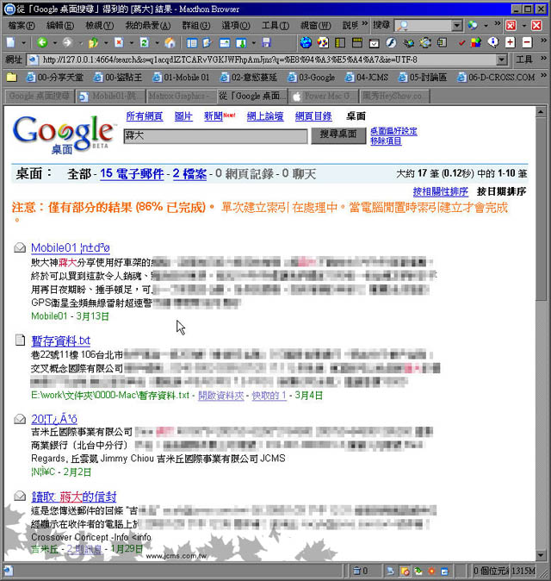Open the Back button history dropdown
Viewport: 551px width, 581px height.
point(55,43)
